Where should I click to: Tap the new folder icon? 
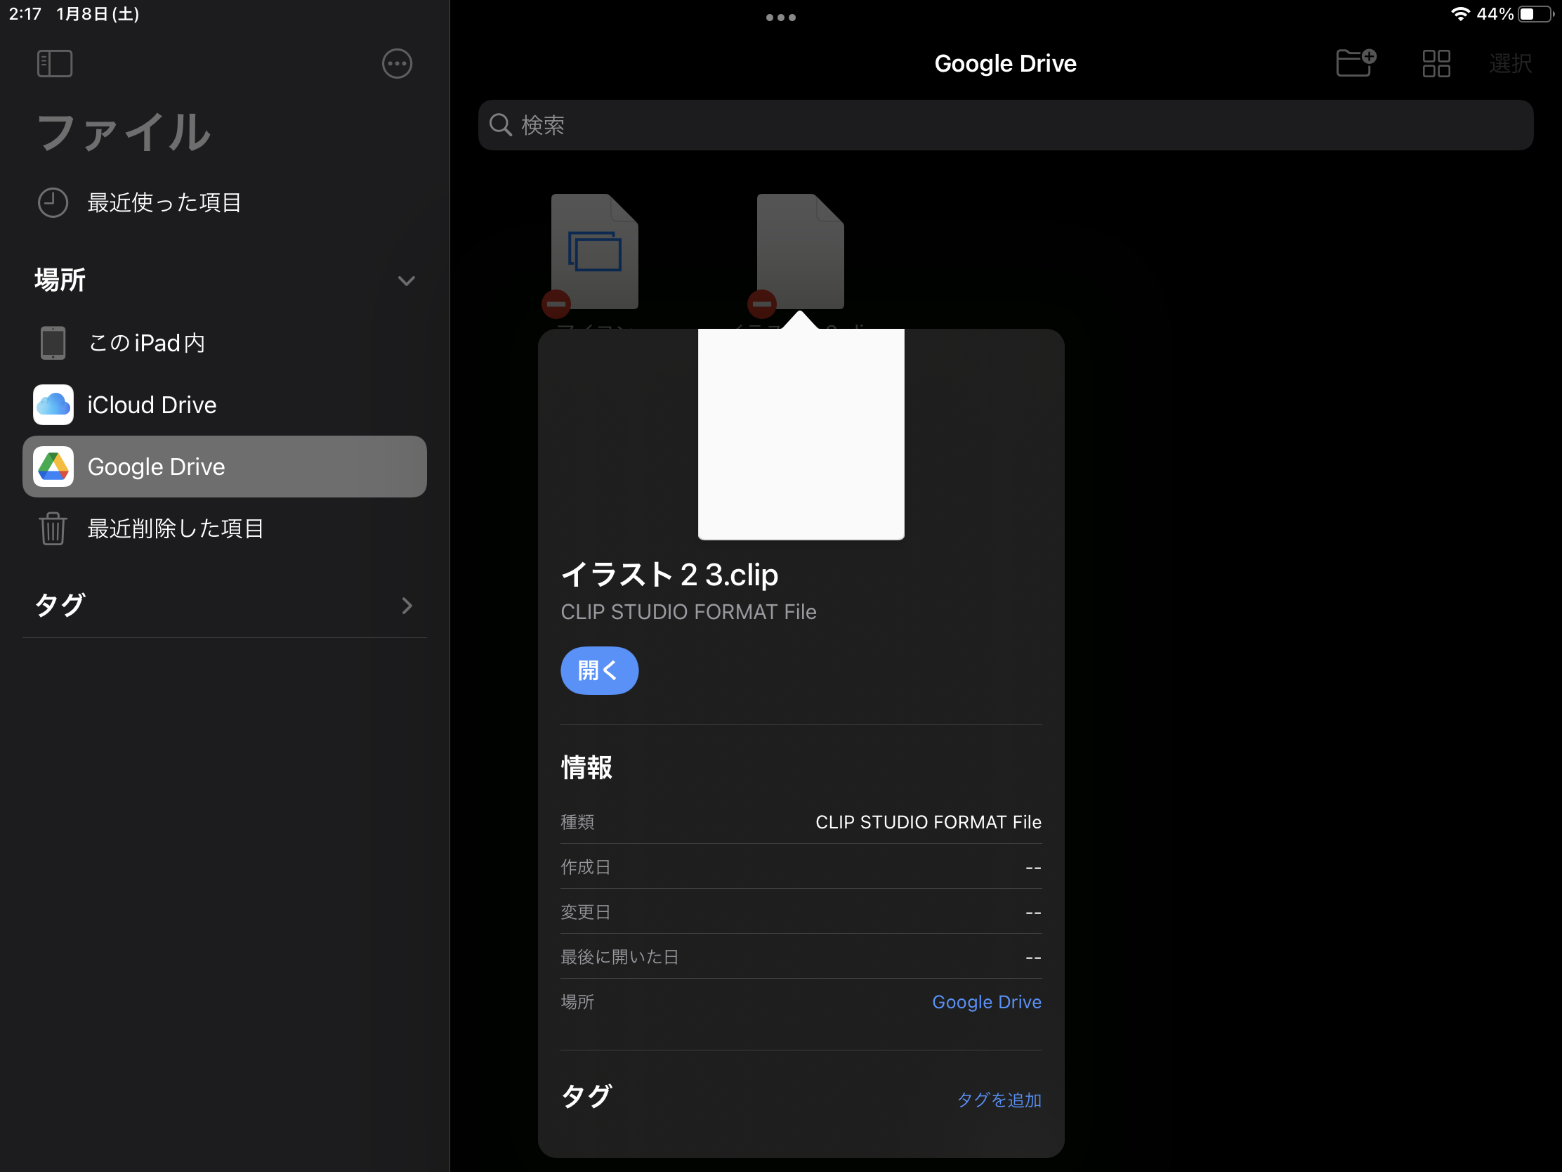pyautogui.click(x=1355, y=63)
